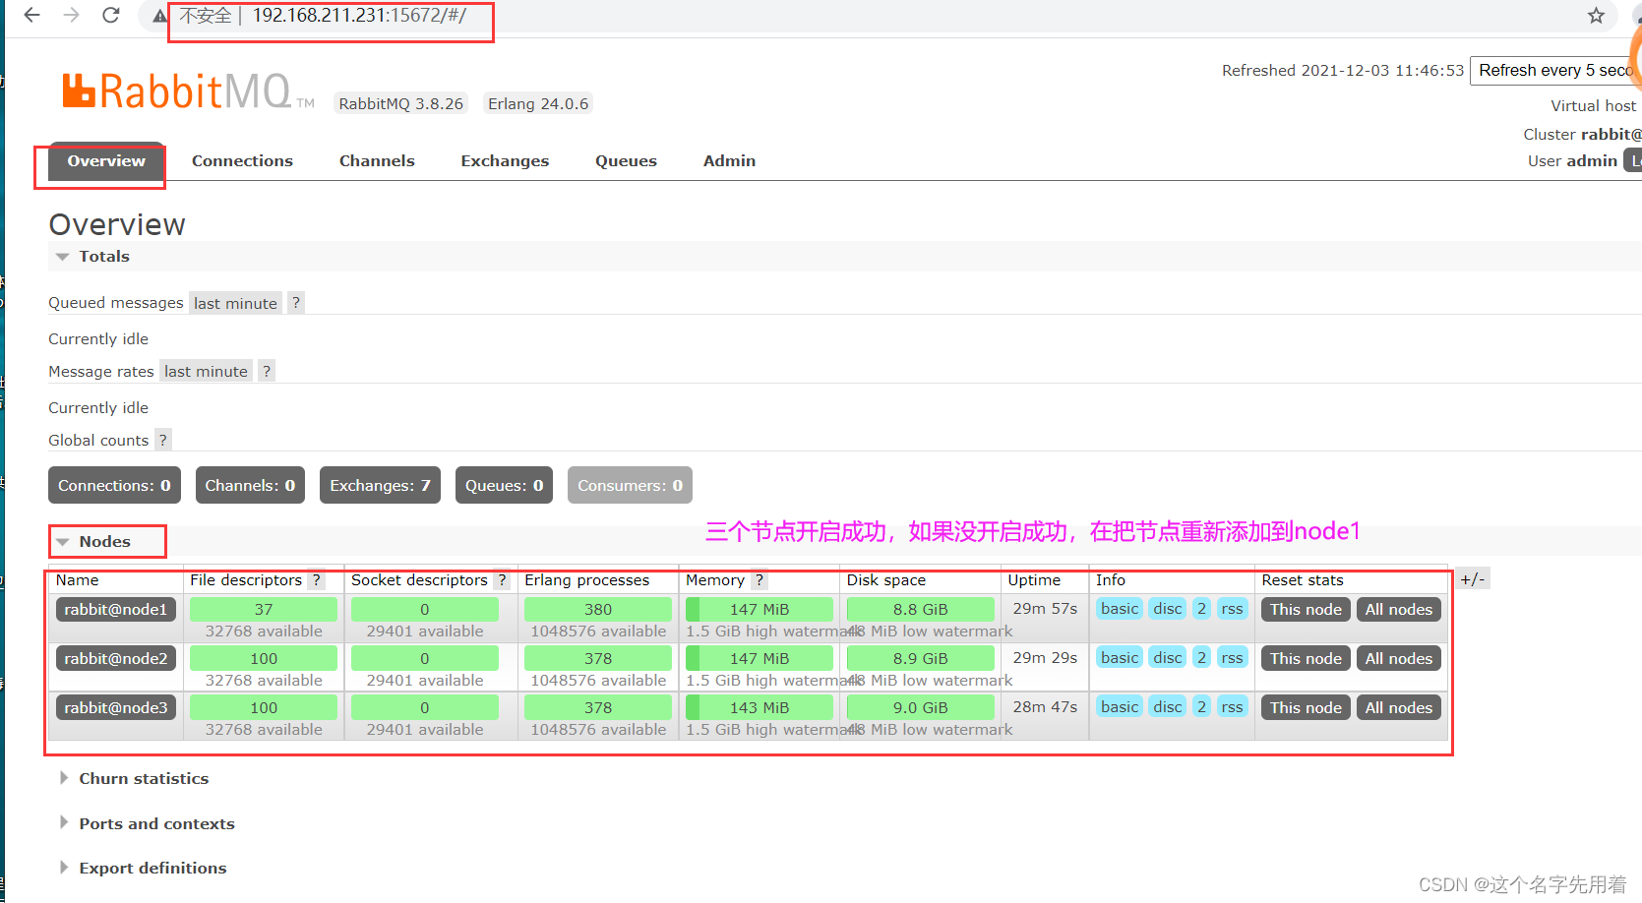Click Consumers: 0 count button

click(x=630, y=485)
